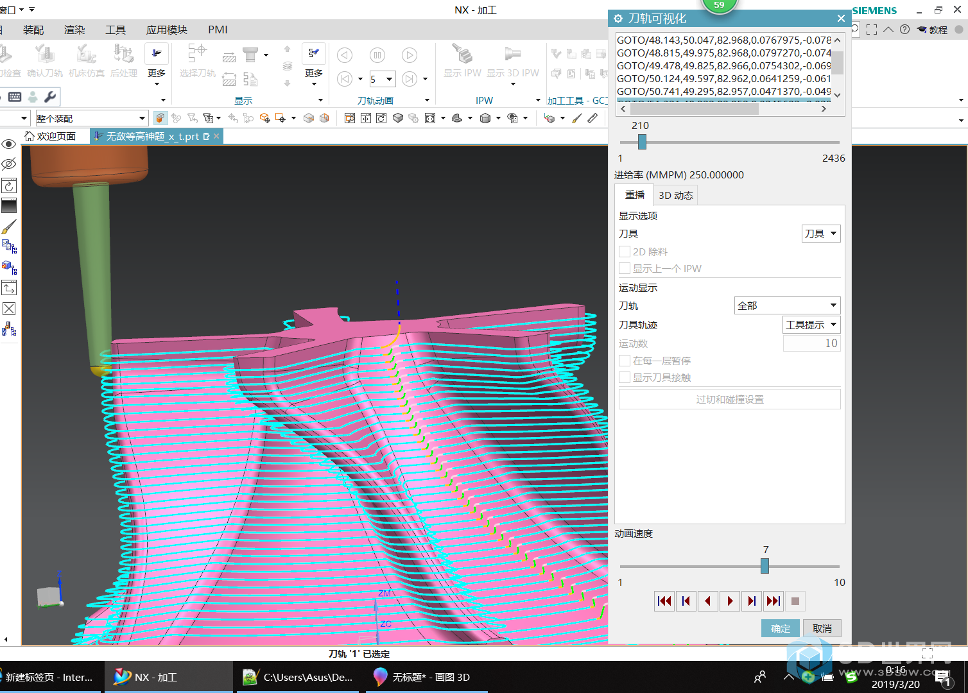Click the 确定 button
Image resolution: width=968 pixels, height=693 pixels.
[x=781, y=628]
